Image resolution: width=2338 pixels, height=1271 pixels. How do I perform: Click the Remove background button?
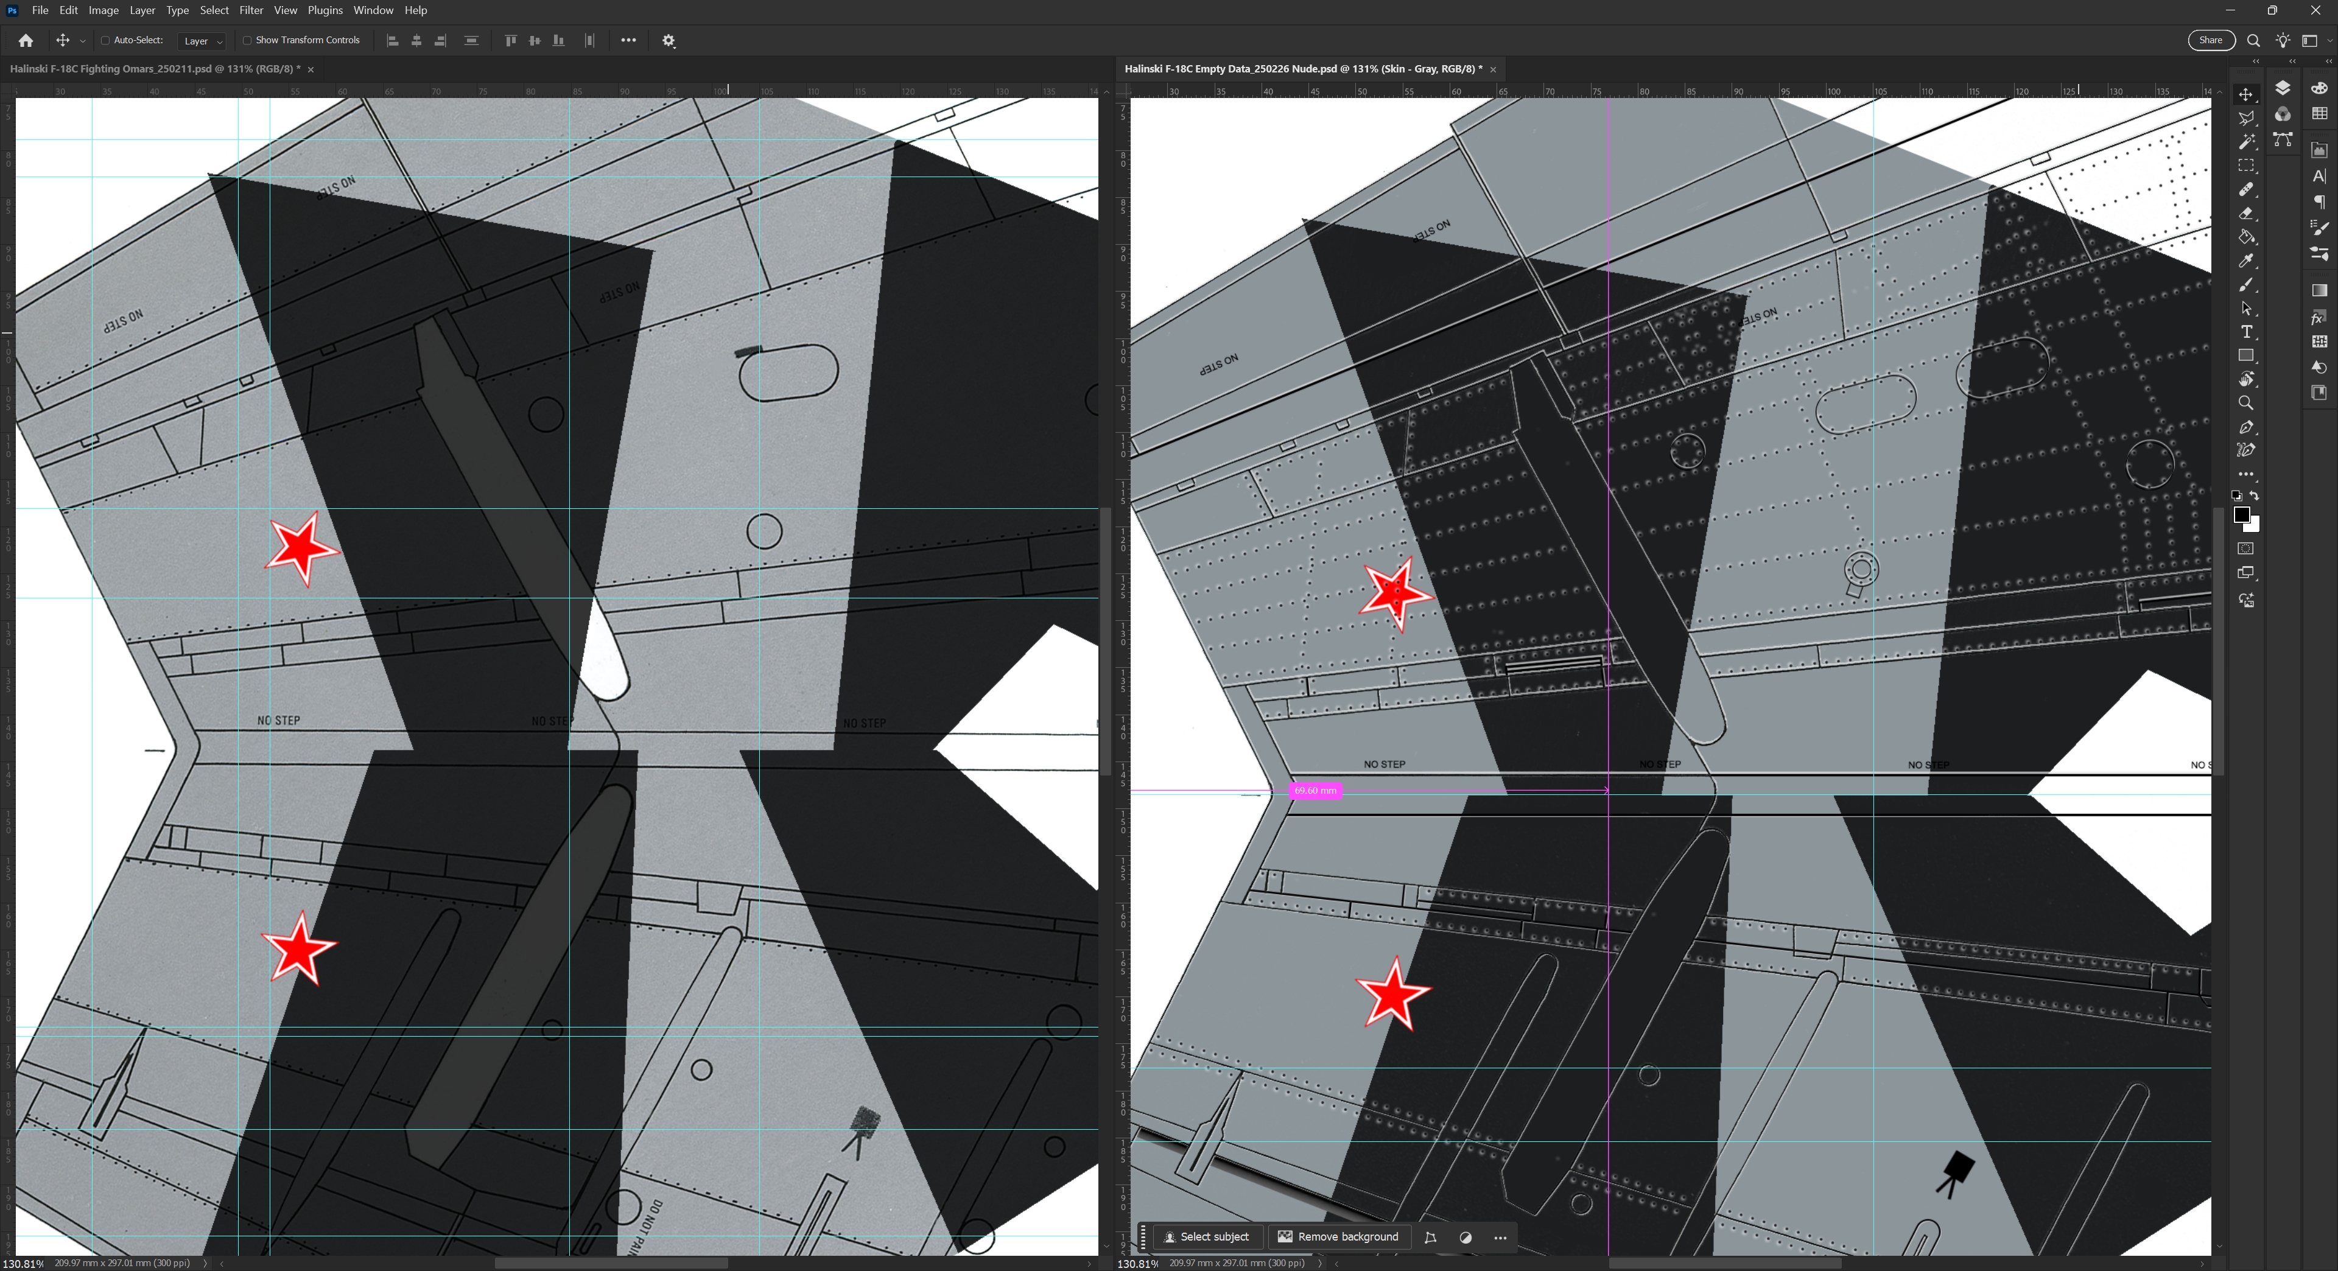[x=1338, y=1236]
